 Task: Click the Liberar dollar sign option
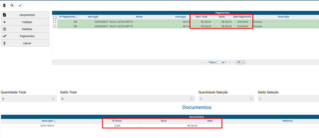pos(25,43)
